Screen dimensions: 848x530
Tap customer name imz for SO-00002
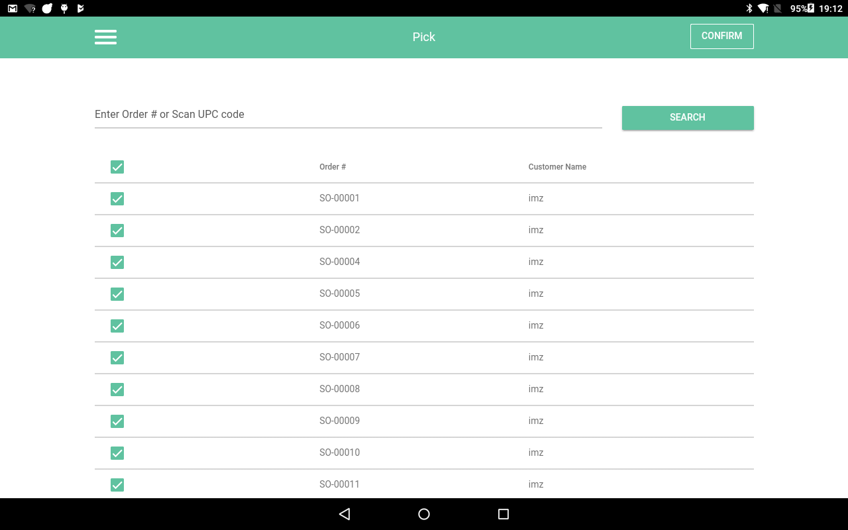[536, 230]
